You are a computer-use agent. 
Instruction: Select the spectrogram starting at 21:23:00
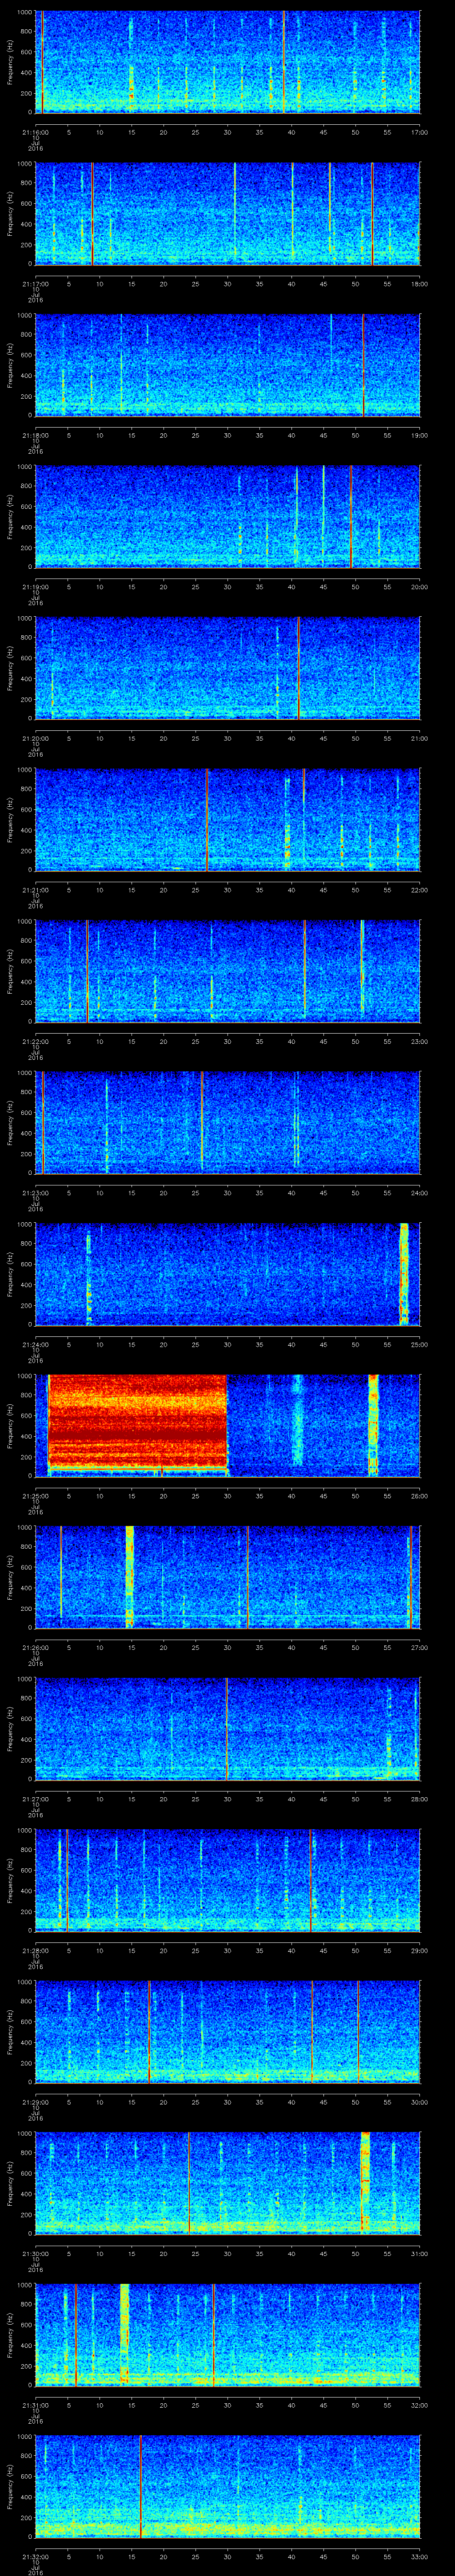[228, 1122]
